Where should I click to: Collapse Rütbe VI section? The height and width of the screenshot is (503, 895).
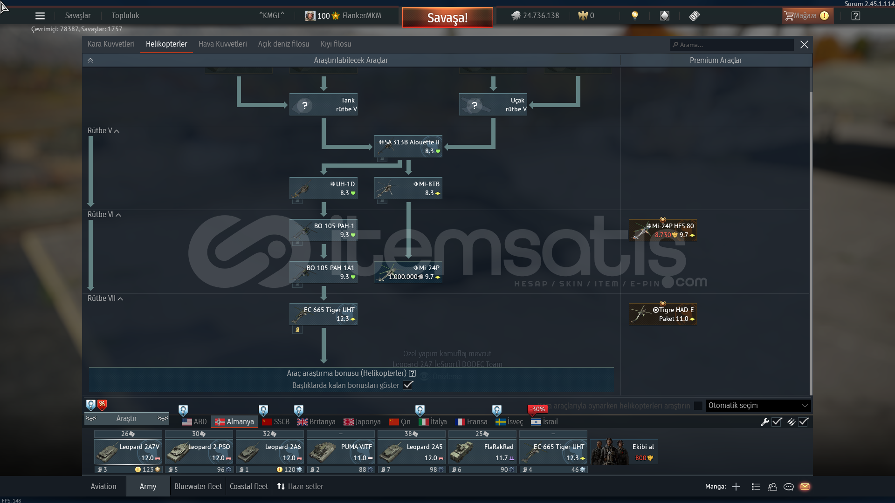click(104, 215)
